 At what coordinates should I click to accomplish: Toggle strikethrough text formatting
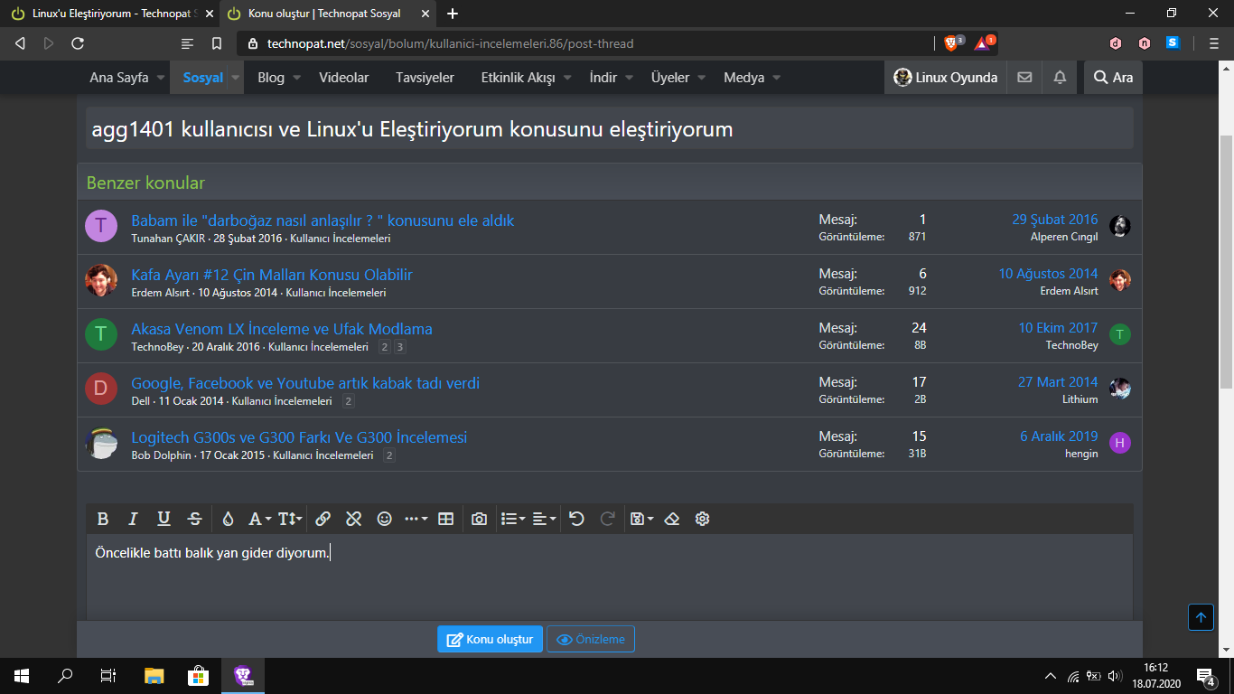click(194, 519)
